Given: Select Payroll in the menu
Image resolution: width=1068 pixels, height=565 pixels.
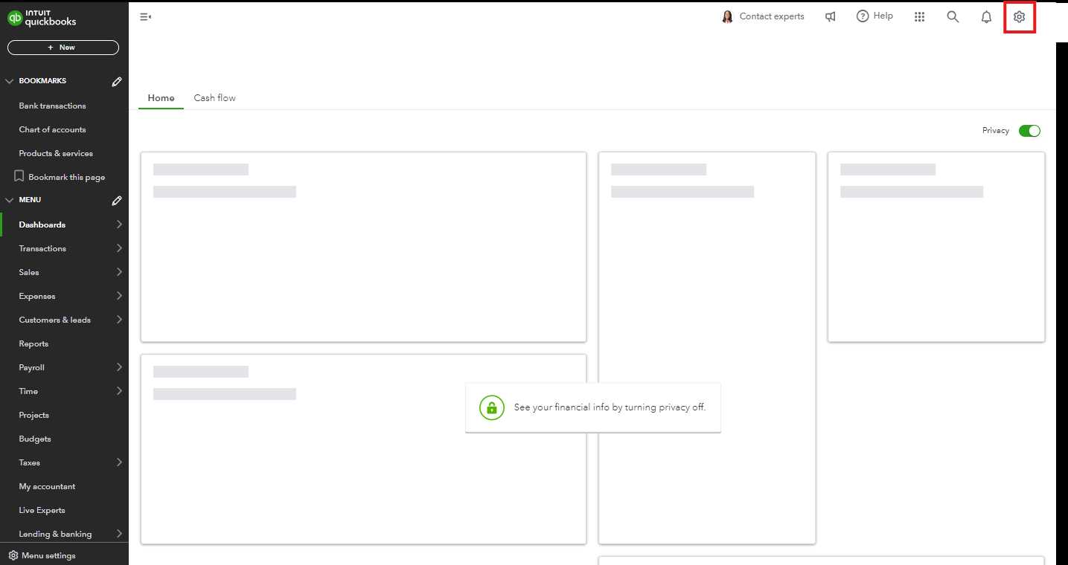Looking at the screenshot, I should click(x=31, y=367).
